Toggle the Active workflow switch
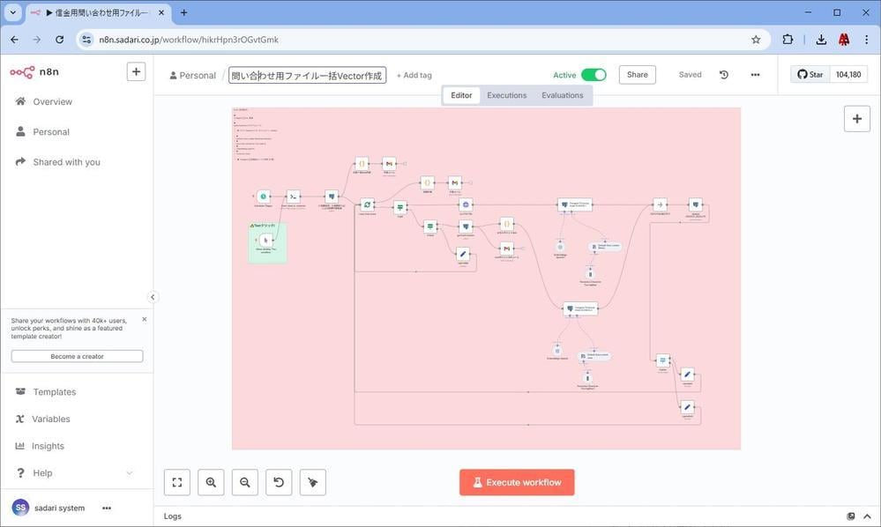Screen dimensions: 881x527 594,75
